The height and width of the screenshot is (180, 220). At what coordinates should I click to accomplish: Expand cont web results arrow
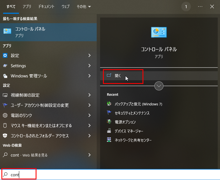90,155
